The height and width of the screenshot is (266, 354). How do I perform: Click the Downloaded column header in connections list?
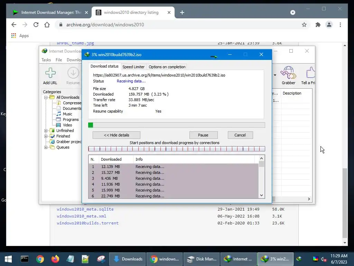point(116,159)
